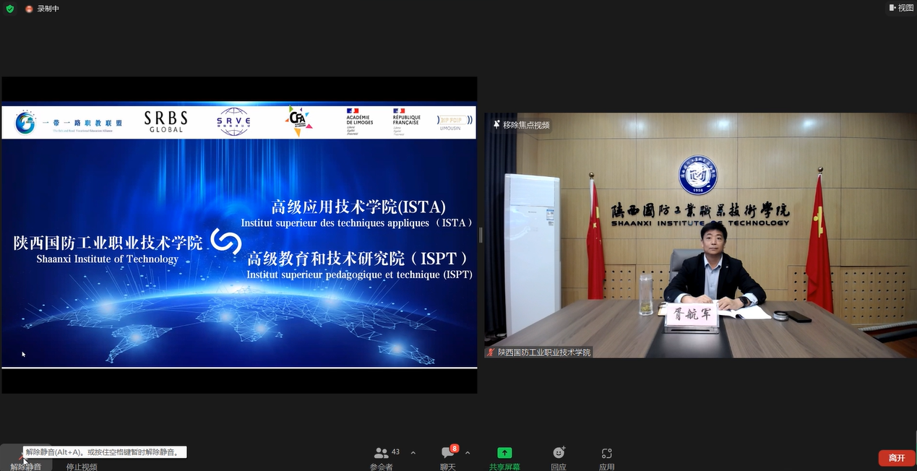Click the speaker name label 陕西国防工业职业技术学院
Image resolution: width=917 pixels, height=471 pixels.
[543, 353]
